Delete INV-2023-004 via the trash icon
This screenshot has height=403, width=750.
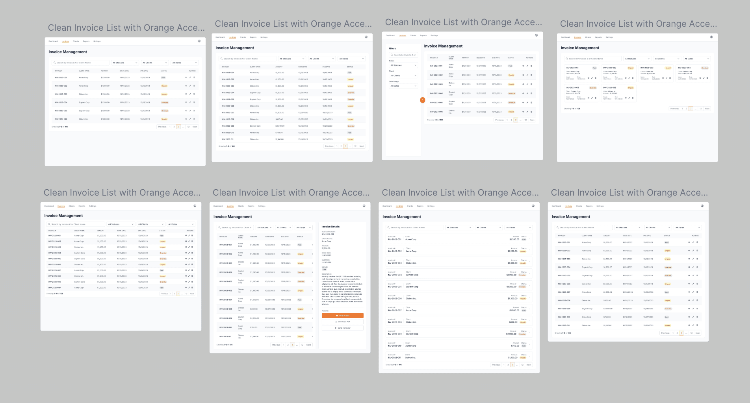coord(193,102)
